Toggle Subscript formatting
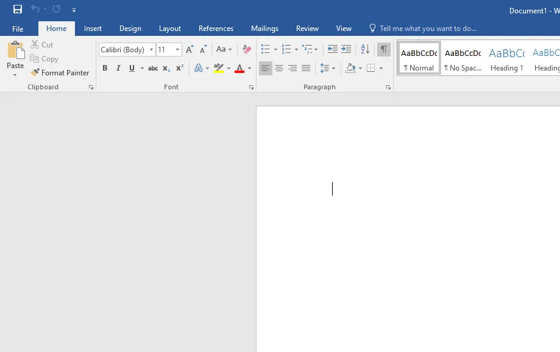 click(x=166, y=69)
